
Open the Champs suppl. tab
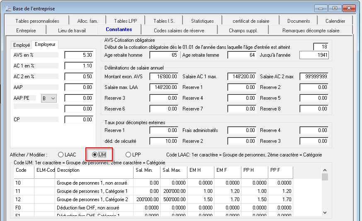pos(243,31)
